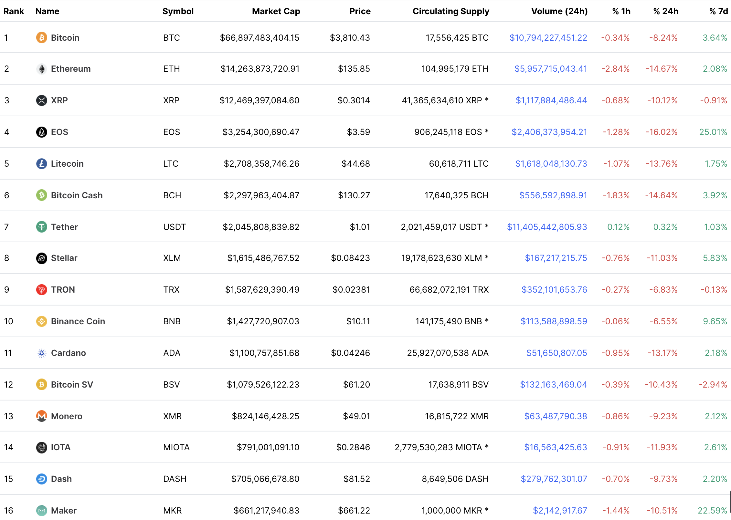
Task: Click the XRP logo icon
Action: click(41, 100)
